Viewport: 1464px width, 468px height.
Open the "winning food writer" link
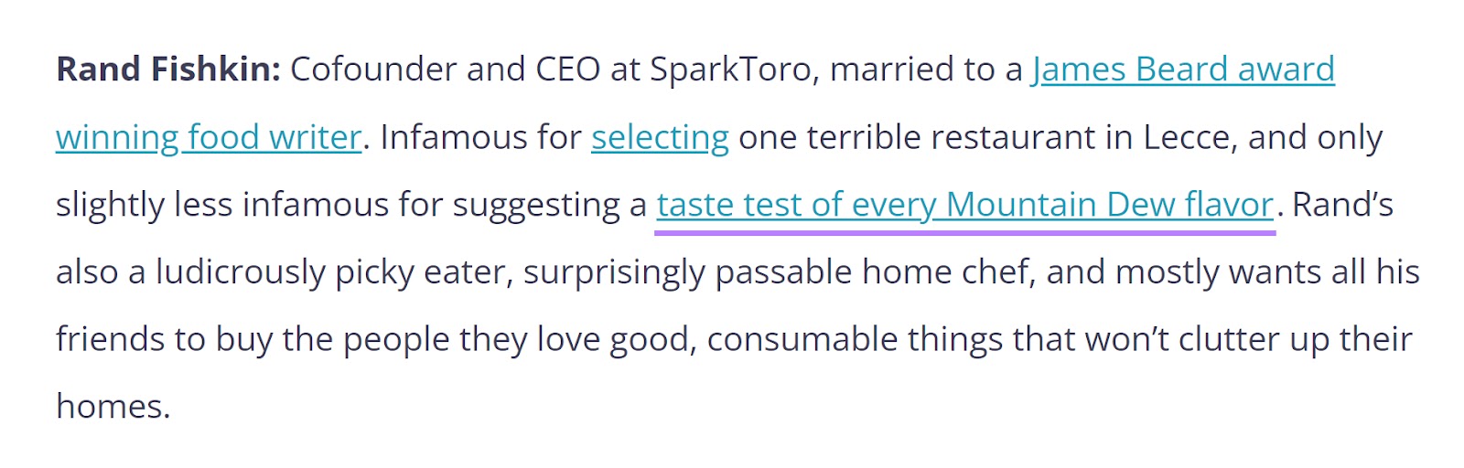click(x=209, y=137)
